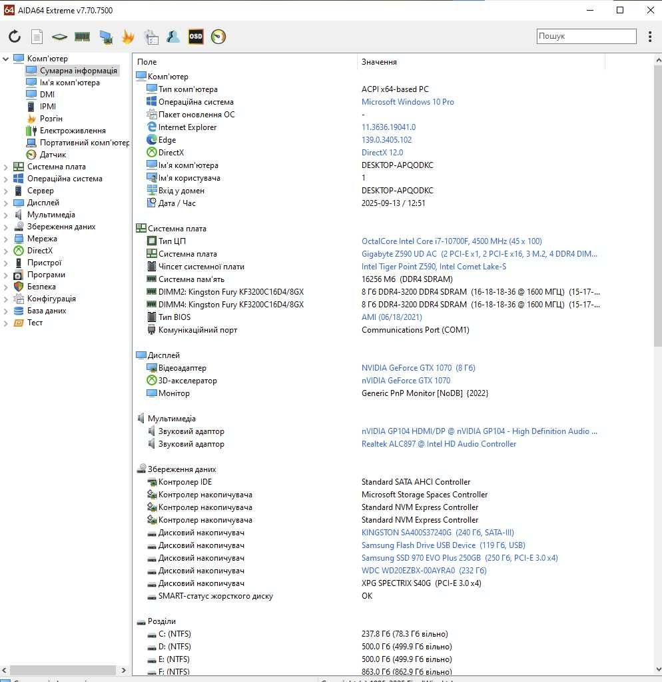Select the Датчик gauge icon in tree
662x682 pixels.
tap(31, 155)
